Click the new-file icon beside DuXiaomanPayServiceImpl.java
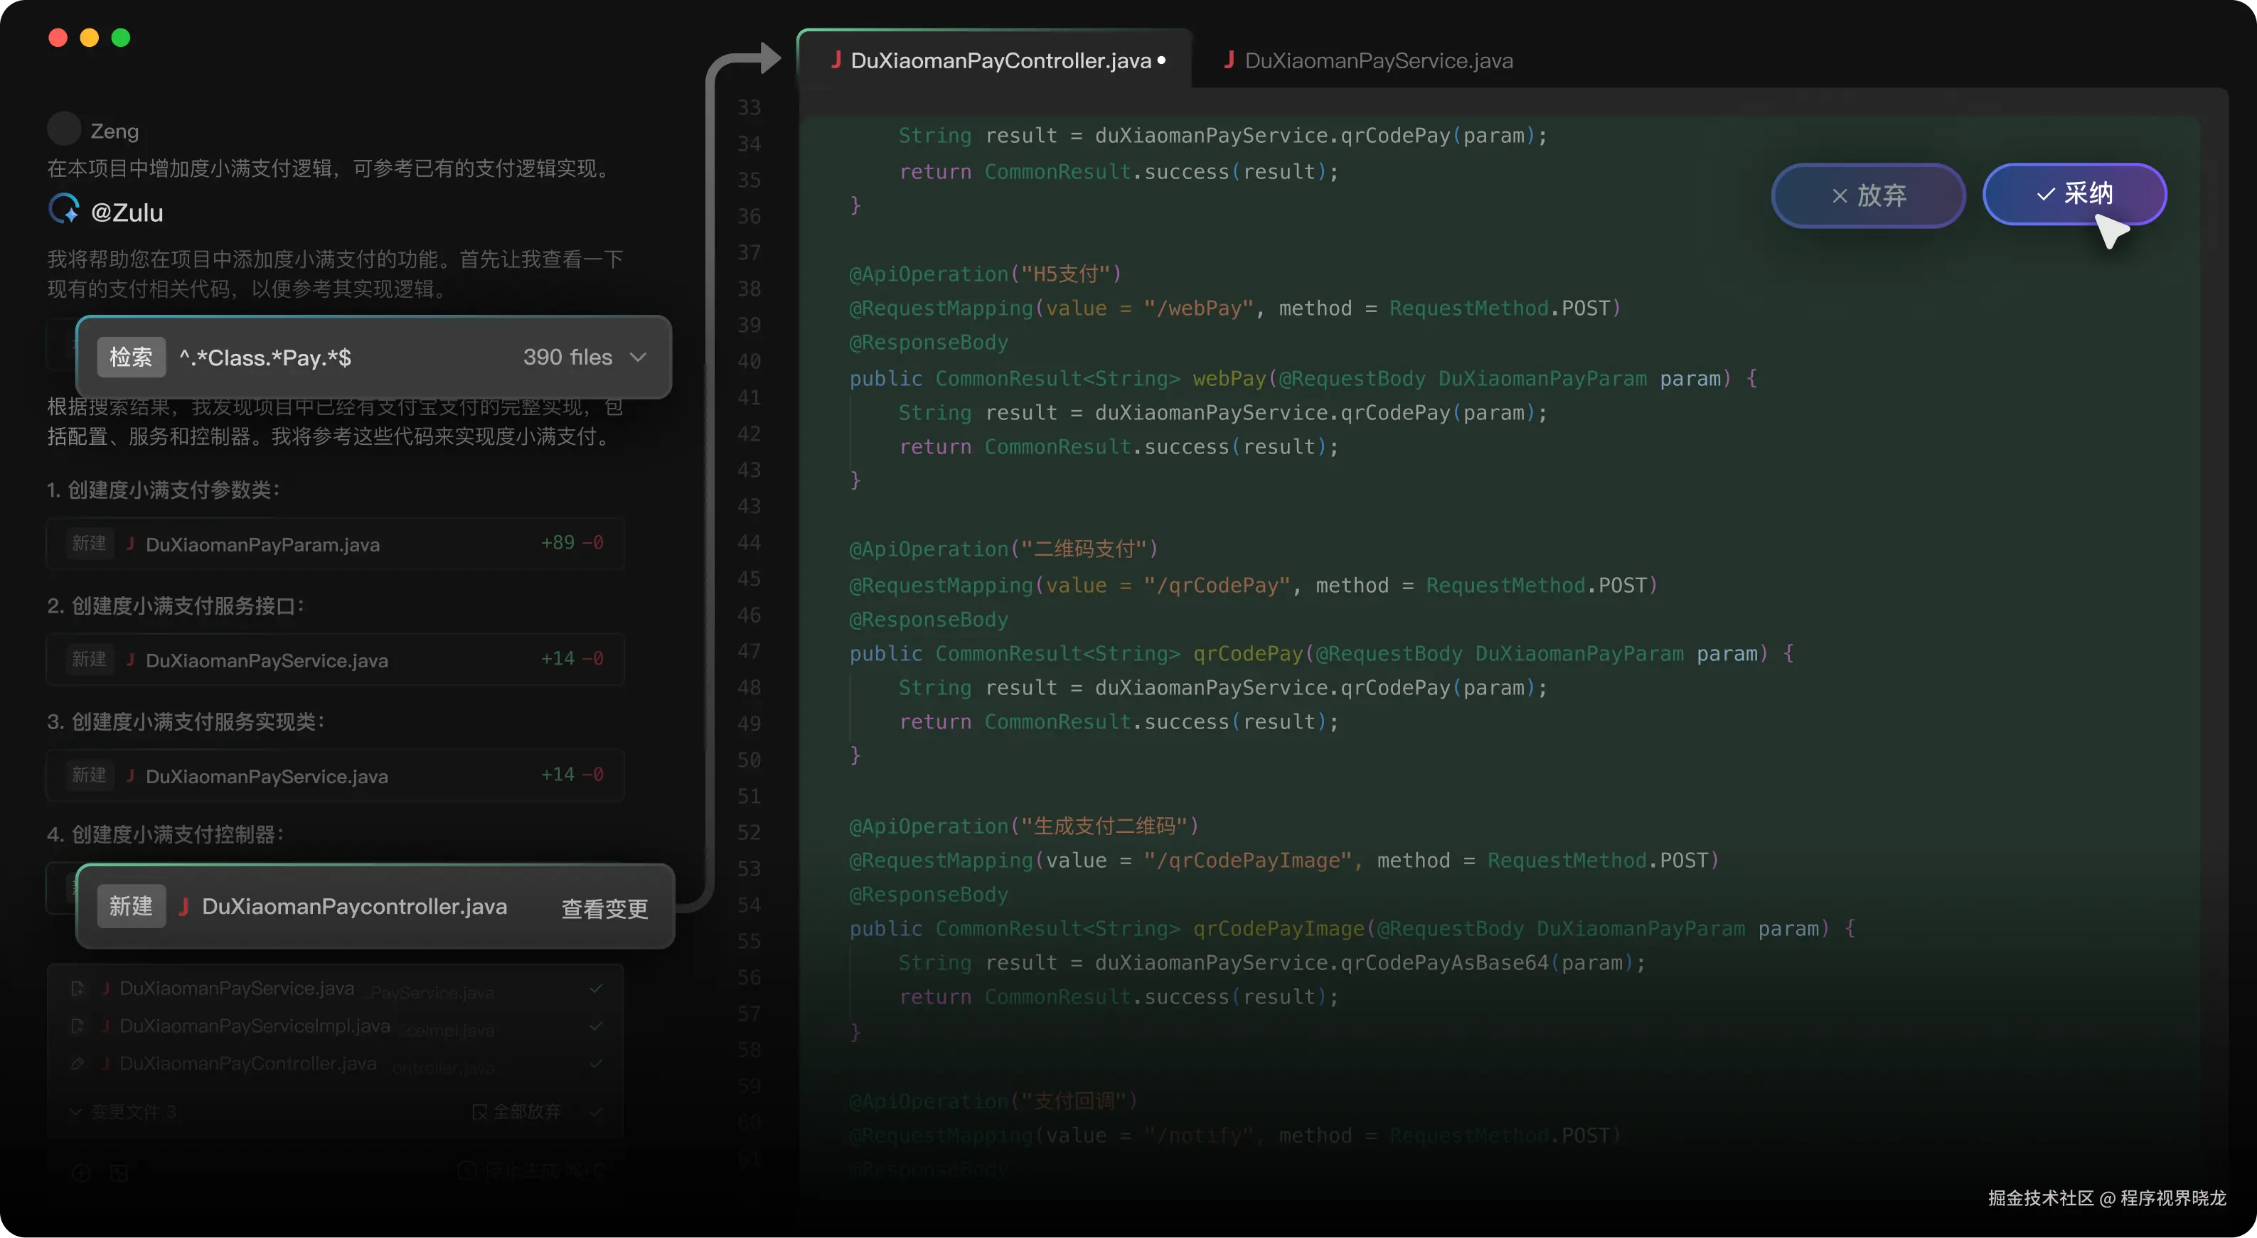 77,1026
